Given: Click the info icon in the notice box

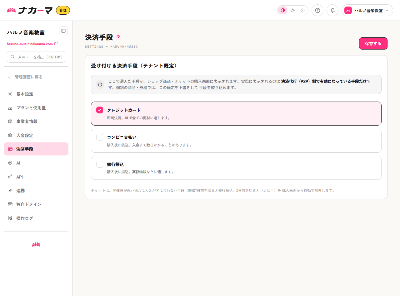Looking at the screenshot, I should pos(100,84).
